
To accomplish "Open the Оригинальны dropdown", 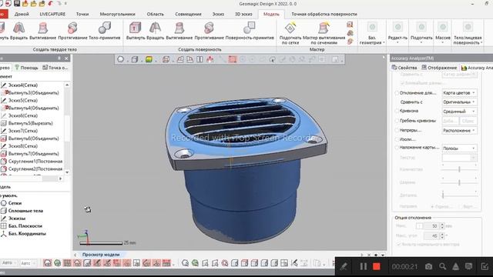I will tap(459, 102).
